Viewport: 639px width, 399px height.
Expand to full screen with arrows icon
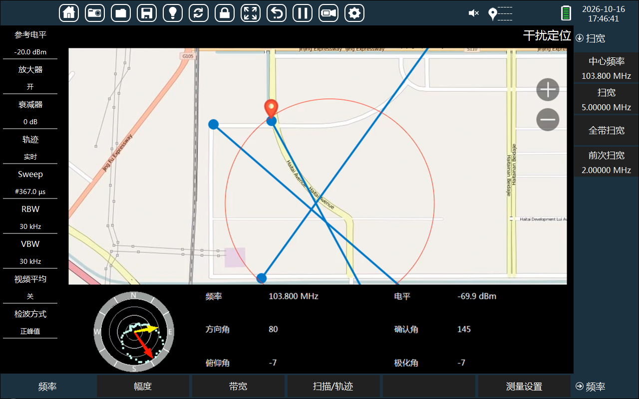pos(251,13)
